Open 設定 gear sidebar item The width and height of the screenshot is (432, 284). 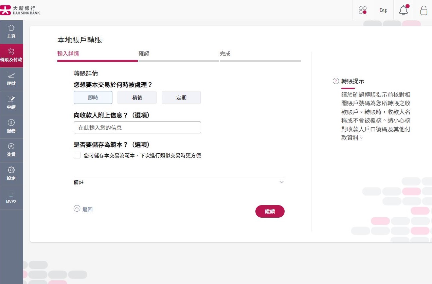(11, 174)
